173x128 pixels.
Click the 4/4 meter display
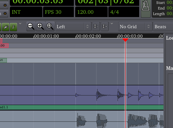click(x=124, y=12)
